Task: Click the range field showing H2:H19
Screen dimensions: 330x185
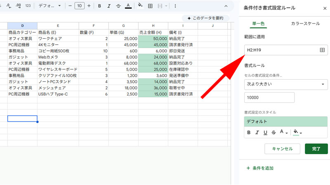Action: pos(286,50)
